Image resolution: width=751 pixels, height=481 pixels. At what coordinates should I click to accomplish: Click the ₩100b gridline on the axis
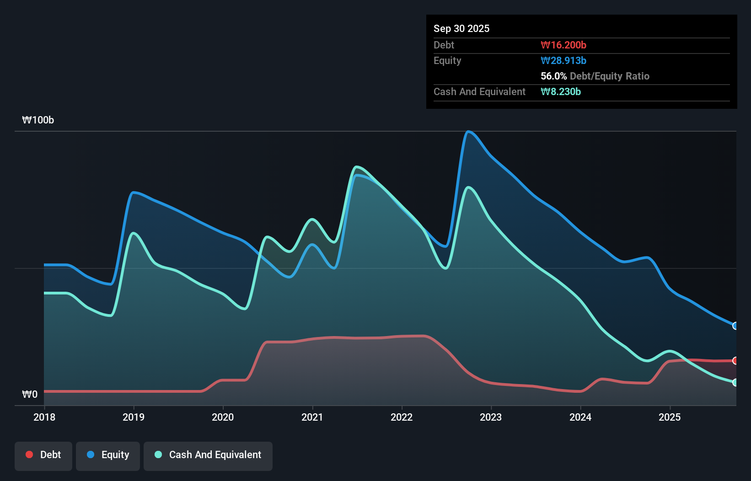pyautogui.click(x=39, y=120)
